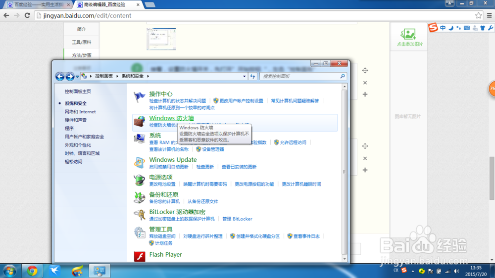Image resolution: width=495 pixels, height=278 pixels.
Task: Click the volume speaker tray icon
Action: pyautogui.click(x=456, y=271)
